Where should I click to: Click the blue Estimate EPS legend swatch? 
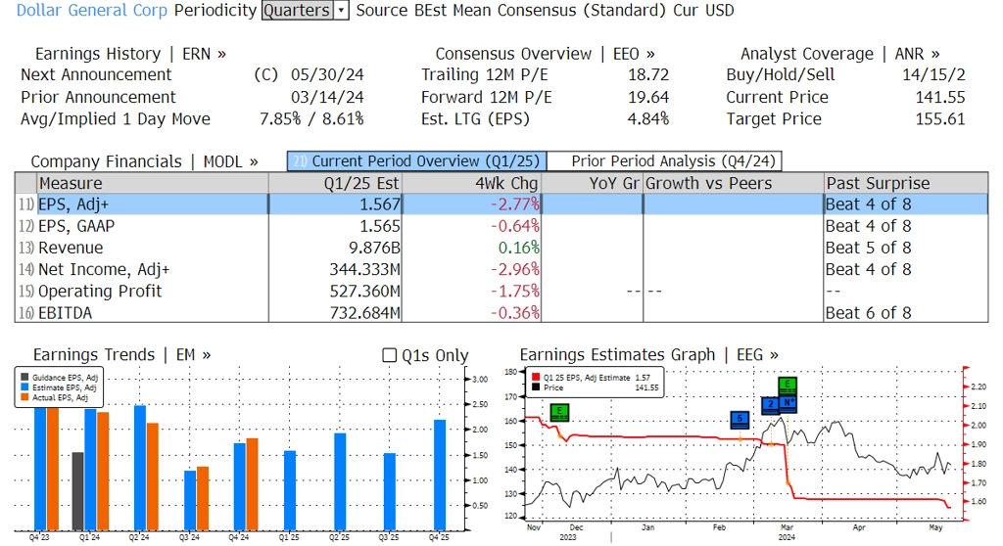click(x=24, y=387)
